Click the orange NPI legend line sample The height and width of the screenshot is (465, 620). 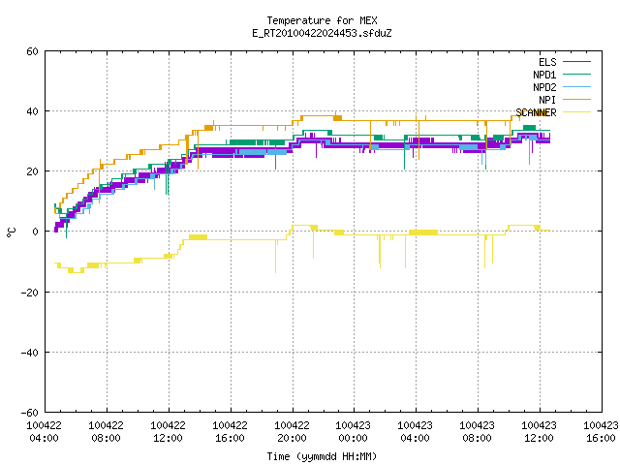576,99
